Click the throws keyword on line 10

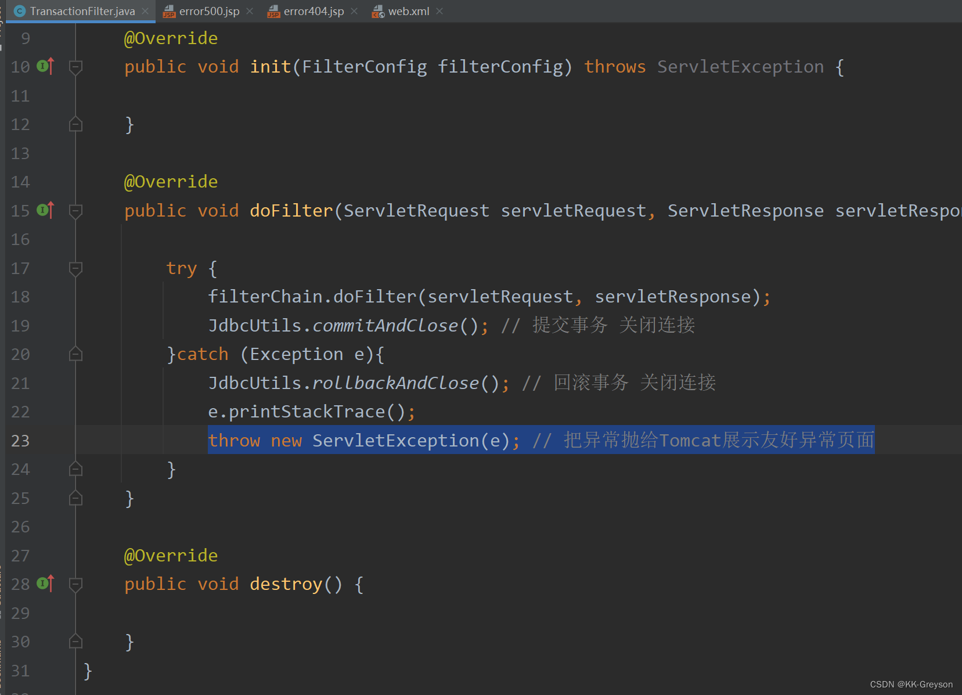point(615,67)
